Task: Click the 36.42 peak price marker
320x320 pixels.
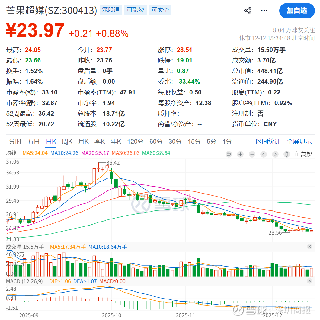Action: [x=113, y=163]
